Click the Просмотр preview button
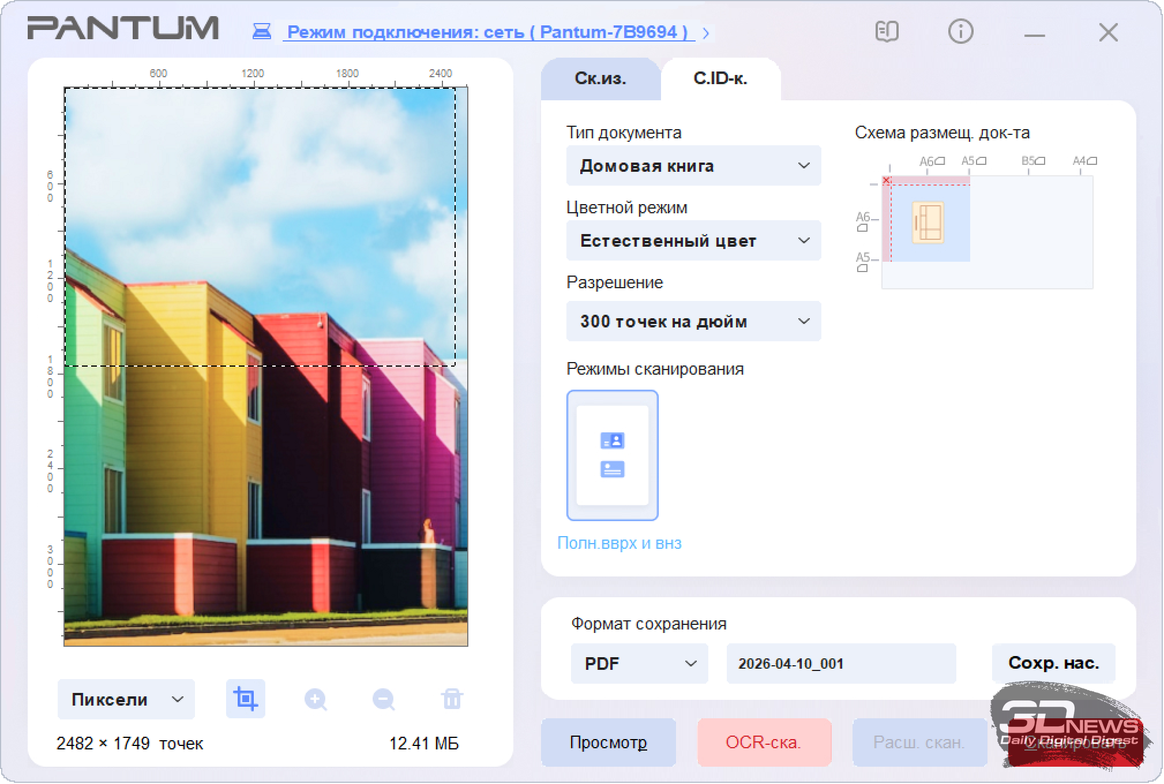 click(608, 742)
